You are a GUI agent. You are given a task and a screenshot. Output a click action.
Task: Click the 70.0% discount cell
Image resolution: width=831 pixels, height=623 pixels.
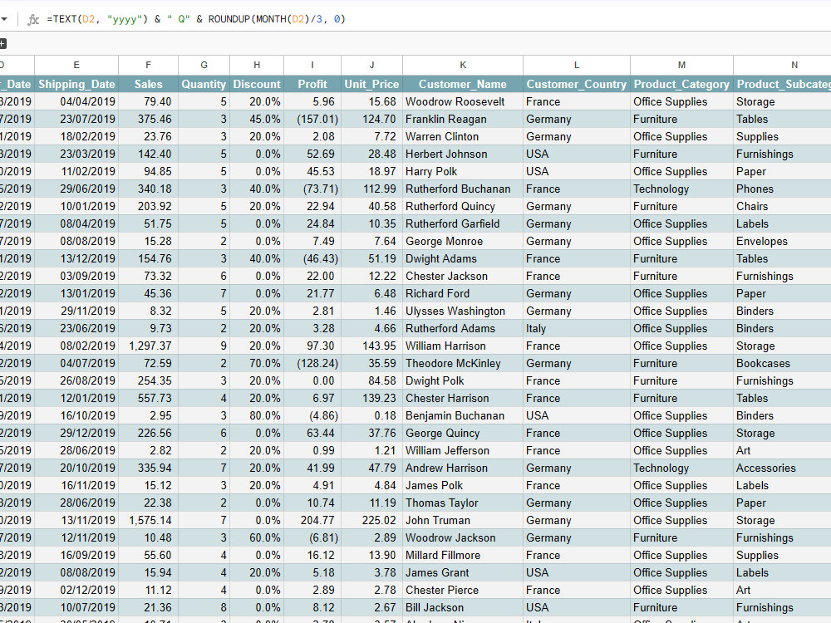tap(257, 364)
